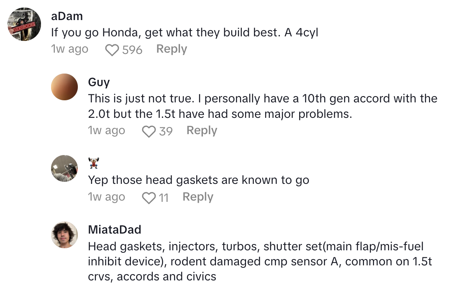Click the 39 likes count on Guy's reply
The width and height of the screenshot is (451, 285).
tap(166, 132)
